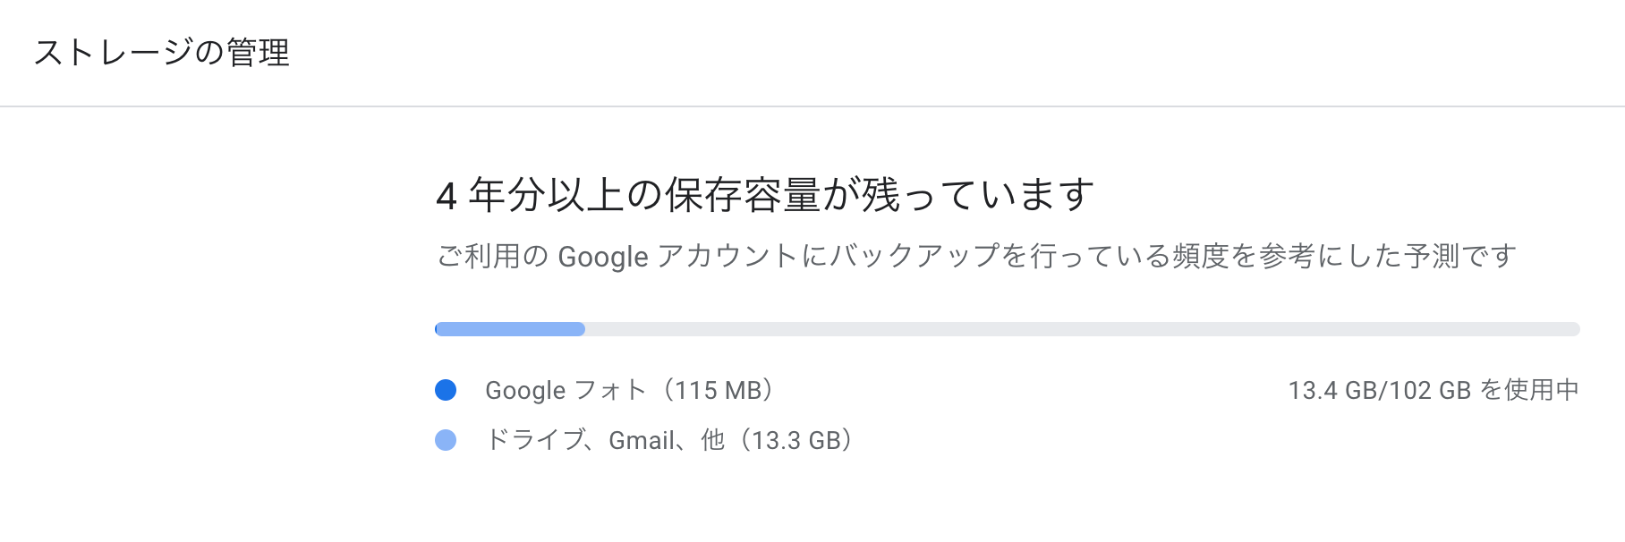This screenshot has height=542, width=1625.
Task: Click the を使用中 text at right
Action: (1530, 390)
